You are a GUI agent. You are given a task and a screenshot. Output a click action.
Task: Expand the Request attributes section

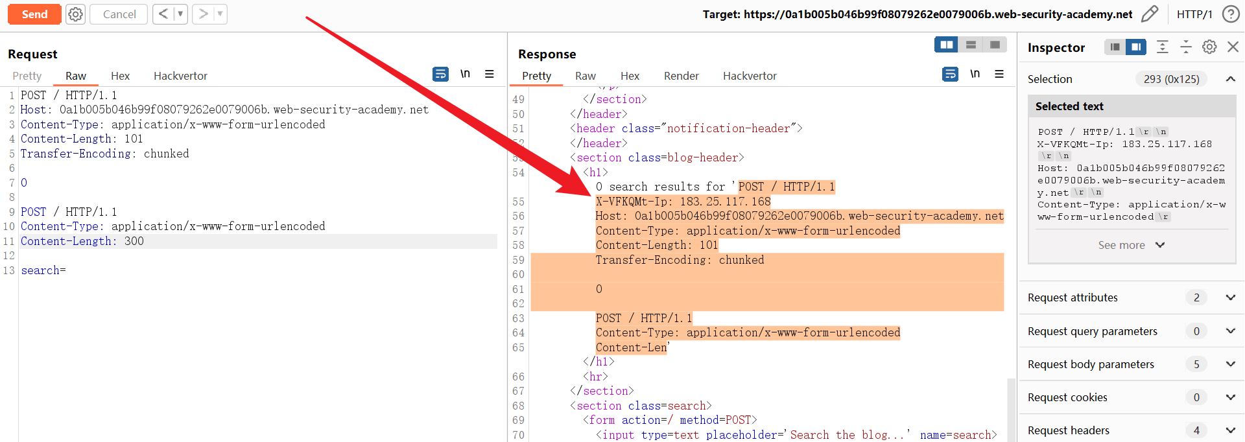[1230, 297]
